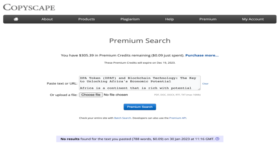Clear the pasted text

pyautogui.click(x=205, y=83)
